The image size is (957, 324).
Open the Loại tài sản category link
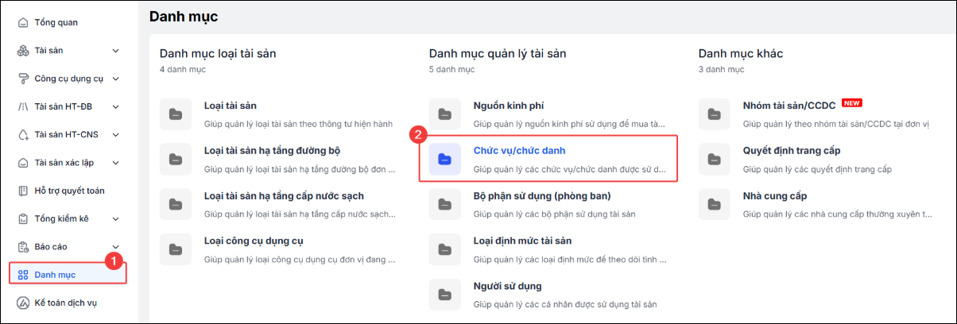[x=231, y=106]
